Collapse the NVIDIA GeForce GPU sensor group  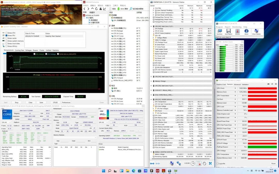(151, 99)
